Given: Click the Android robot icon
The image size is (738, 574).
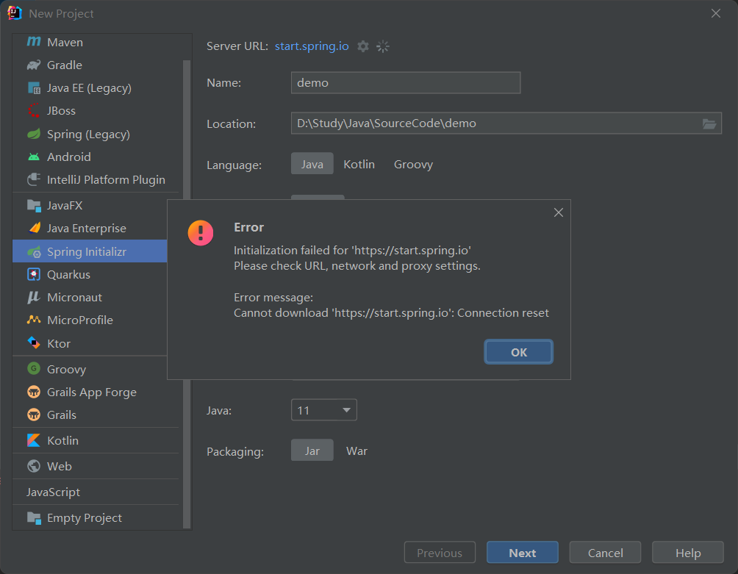Looking at the screenshot, I should [34, 157].
